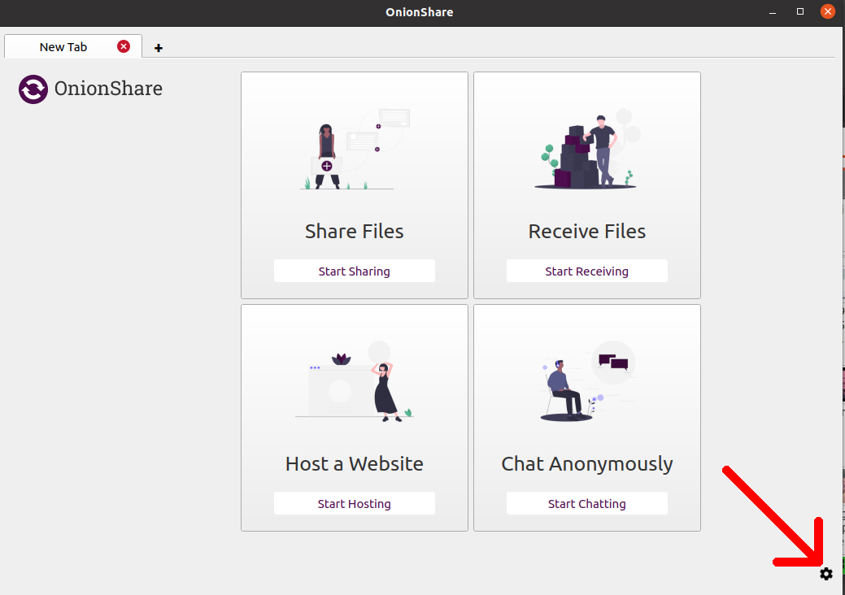845x595 pixels.
Task: Click the OnionShare window title
Action: pyautogui.click(x=420, y=12)
